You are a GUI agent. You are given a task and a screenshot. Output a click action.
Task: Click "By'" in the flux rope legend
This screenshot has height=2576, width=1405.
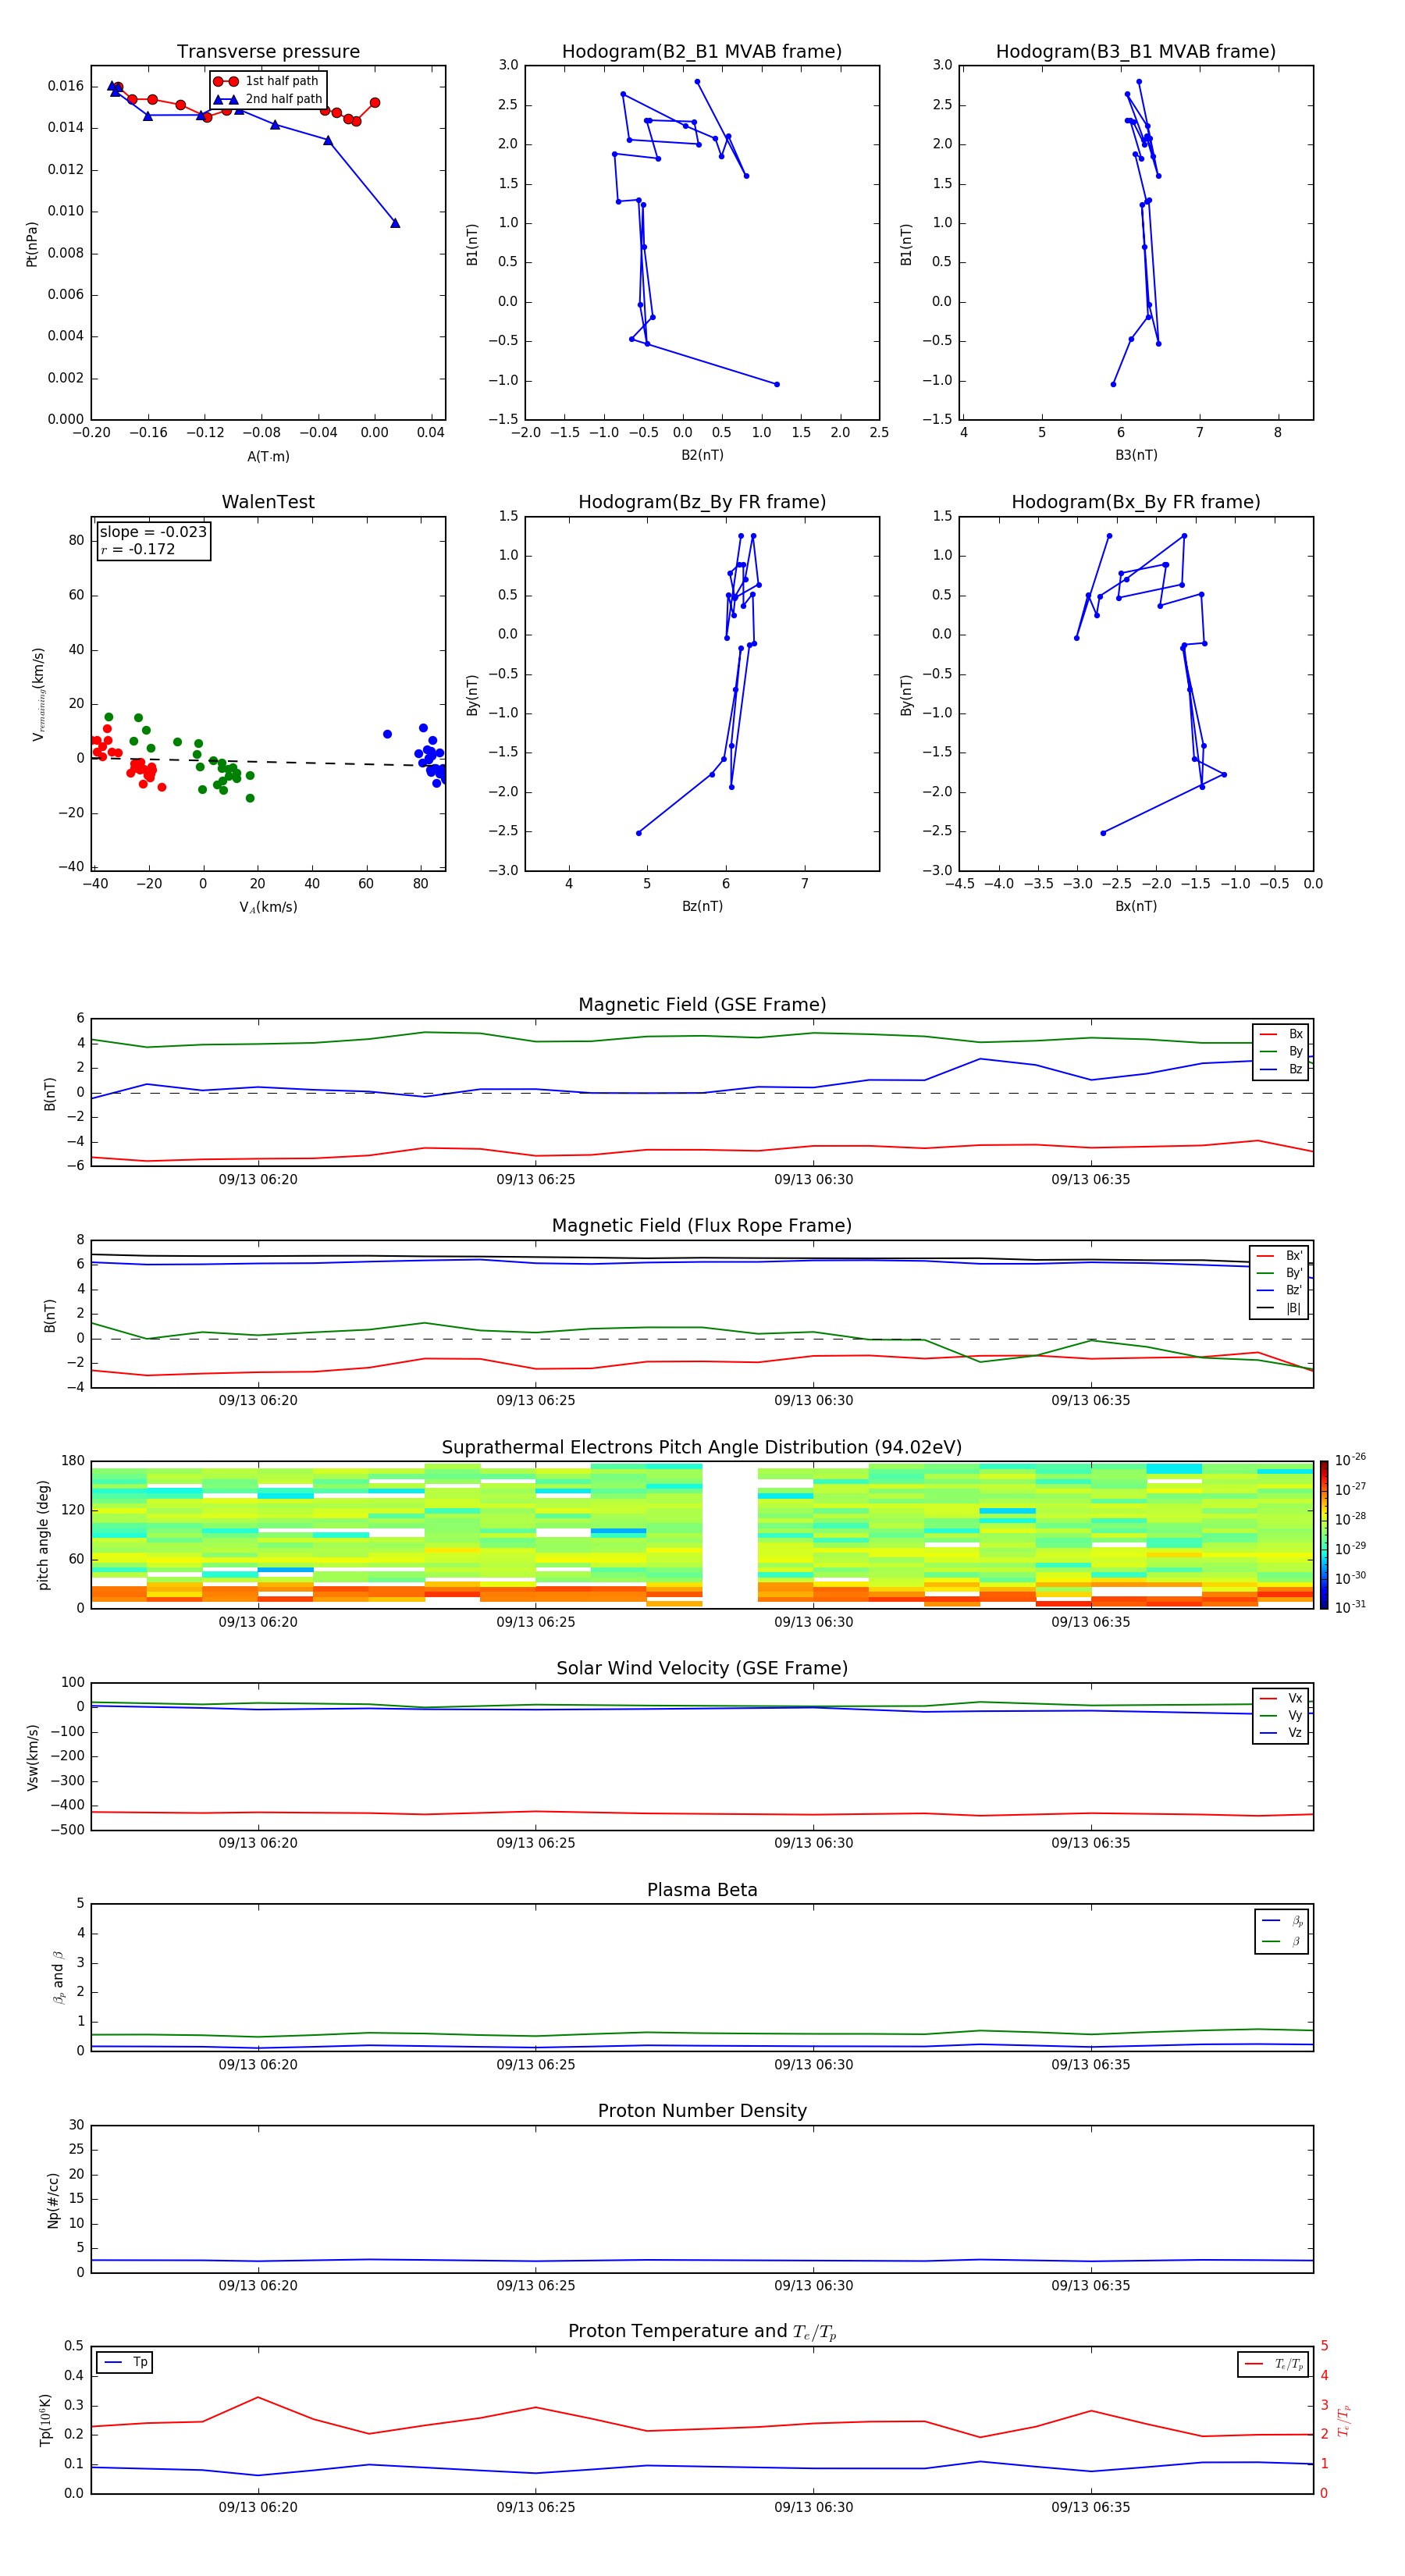pos(1280,1273)
